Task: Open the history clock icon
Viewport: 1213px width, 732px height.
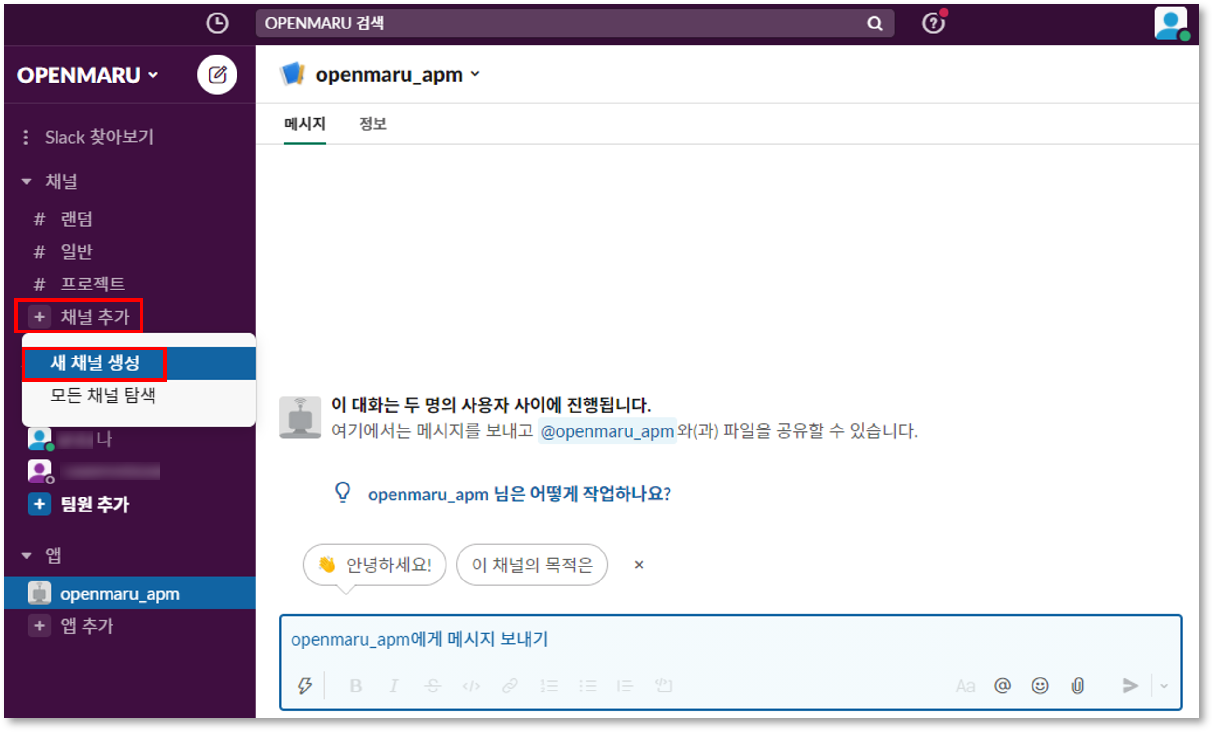Action: point(217,23)
